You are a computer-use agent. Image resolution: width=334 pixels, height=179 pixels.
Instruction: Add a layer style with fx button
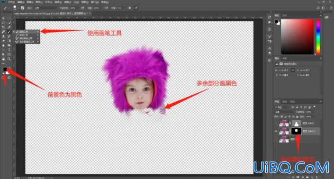pyautogui.click(x=293, y=177)
